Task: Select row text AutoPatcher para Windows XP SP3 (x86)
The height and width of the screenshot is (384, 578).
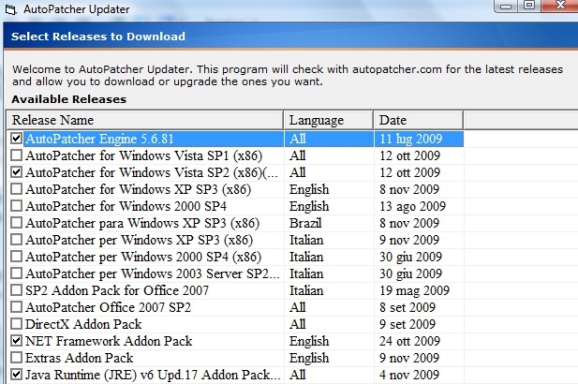Action: click(x=142, y=223)
